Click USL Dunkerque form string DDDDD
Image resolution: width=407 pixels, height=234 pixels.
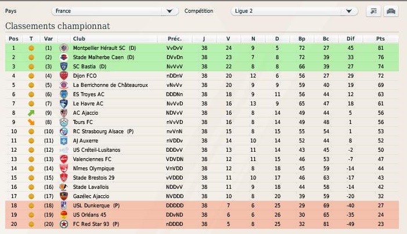tap(175, 206)
